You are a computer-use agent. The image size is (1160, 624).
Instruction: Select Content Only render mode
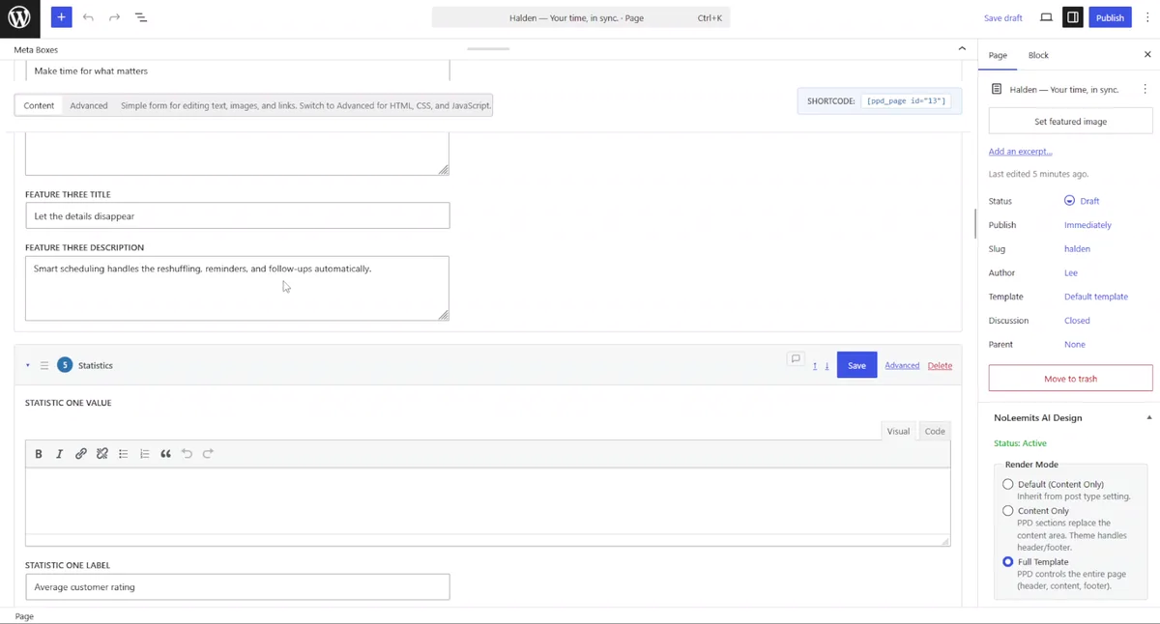(x=1008, y=511)
